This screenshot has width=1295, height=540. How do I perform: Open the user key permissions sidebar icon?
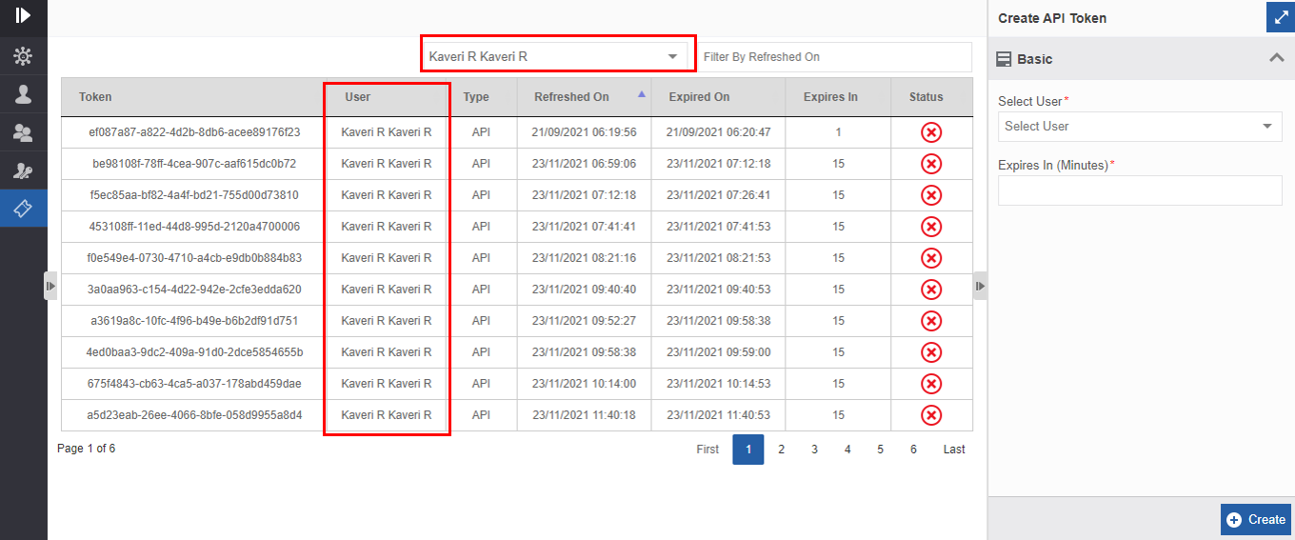click(23, 170)
